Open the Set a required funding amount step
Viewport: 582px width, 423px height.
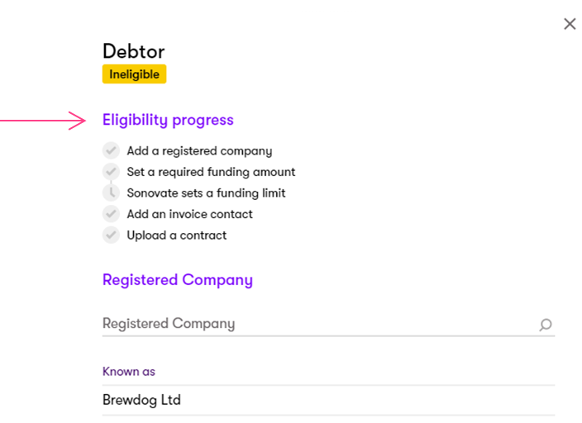tap(211, 172)
